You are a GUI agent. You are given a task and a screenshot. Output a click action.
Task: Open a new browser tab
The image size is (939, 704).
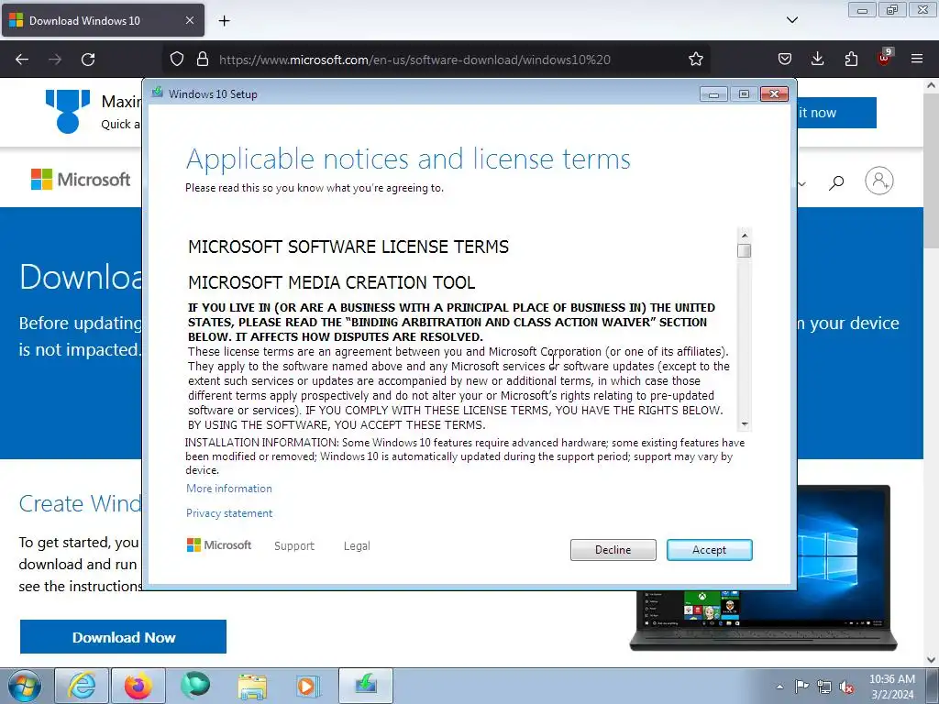click(x=224, y=21)
